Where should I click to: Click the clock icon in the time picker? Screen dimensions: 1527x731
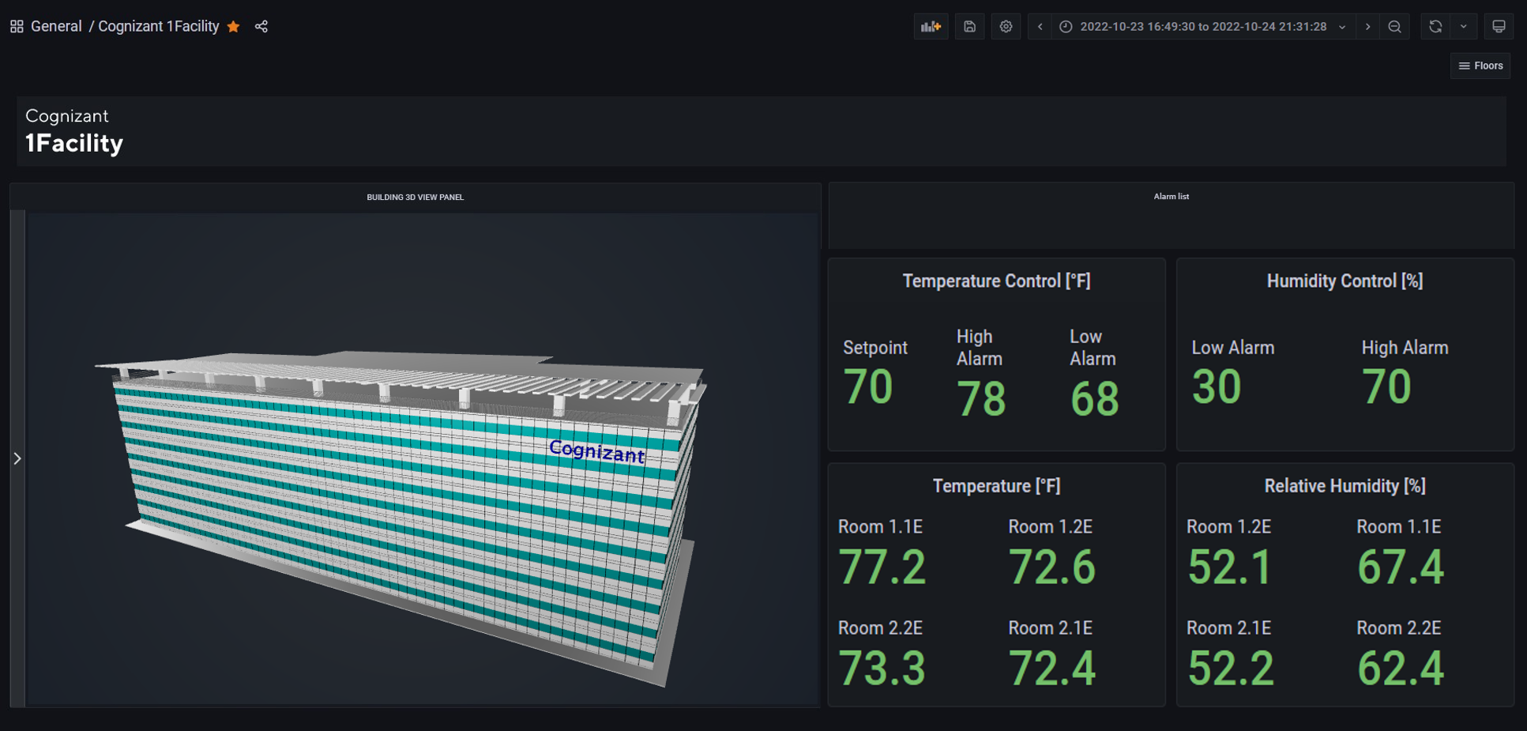pyautogui.click(x=1066, y=26)
